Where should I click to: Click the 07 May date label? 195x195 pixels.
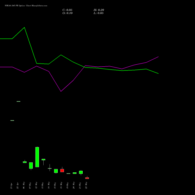pyautogui.click(x=30, y=186)
